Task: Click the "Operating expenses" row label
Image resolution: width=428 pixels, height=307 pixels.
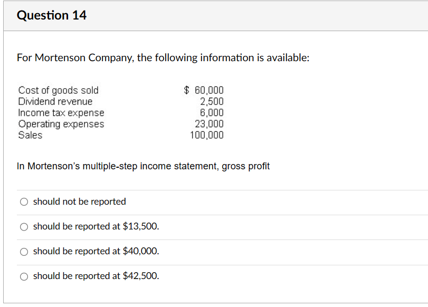Action: (x=61, y=123)
